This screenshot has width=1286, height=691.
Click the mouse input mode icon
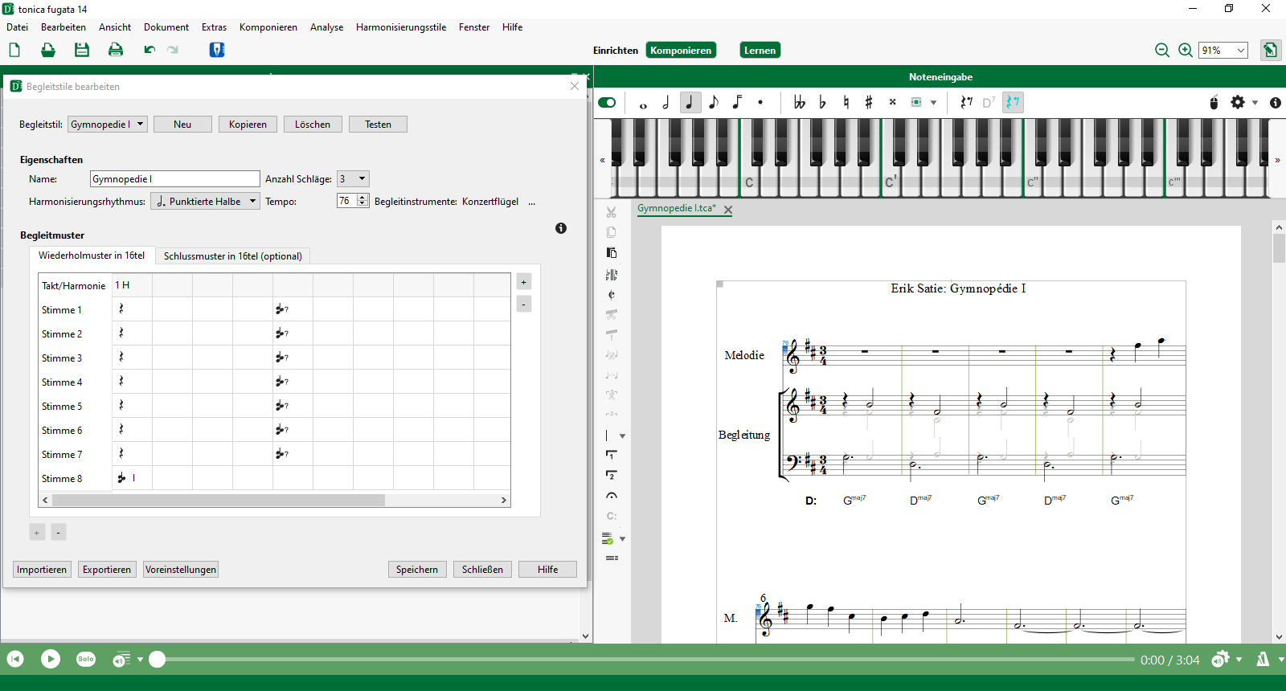(1214, 102)
